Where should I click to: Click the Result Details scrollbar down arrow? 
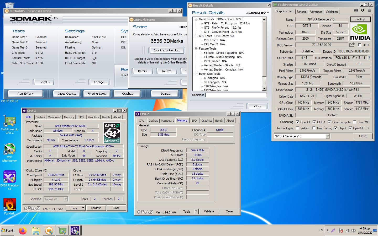click(264, 89)
